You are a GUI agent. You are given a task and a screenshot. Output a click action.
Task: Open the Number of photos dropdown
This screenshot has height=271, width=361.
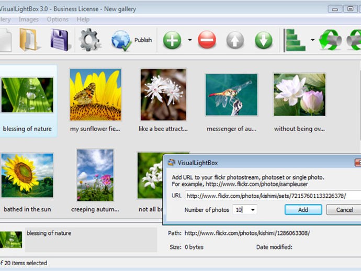(x=253, y=210)
